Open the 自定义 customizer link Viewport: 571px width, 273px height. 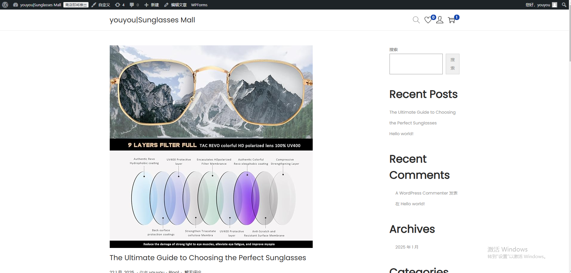coord(101,5)
